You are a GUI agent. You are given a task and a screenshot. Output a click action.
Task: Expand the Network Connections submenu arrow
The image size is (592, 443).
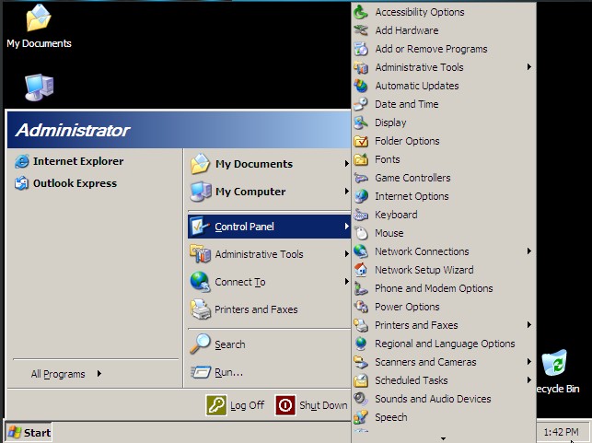(x=529, y=251)
